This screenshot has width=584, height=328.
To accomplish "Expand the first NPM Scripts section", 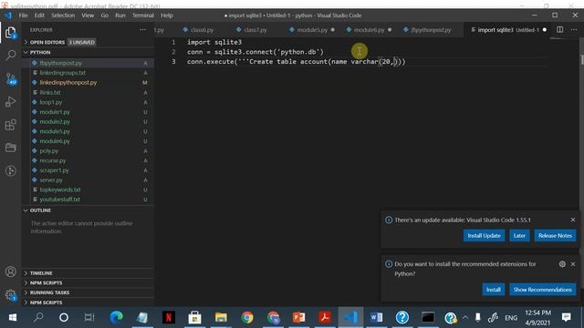I will 88,282.
